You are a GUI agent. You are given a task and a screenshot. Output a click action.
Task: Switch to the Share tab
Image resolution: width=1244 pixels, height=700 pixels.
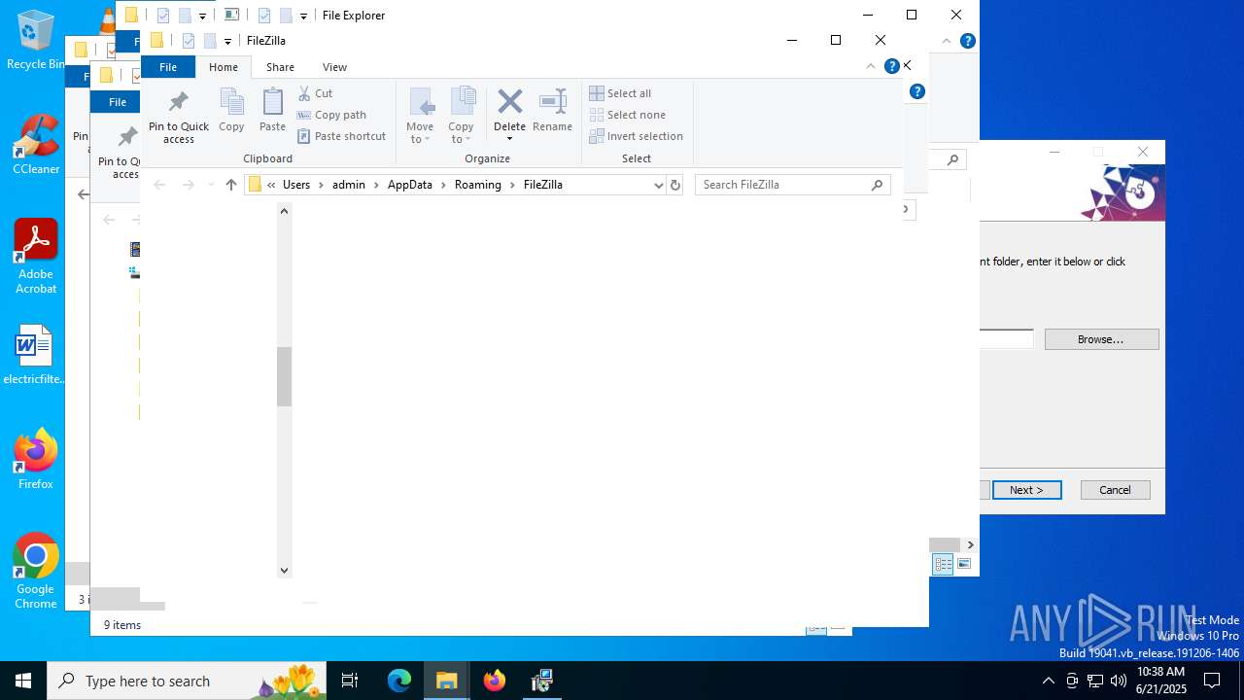(280, 67)
